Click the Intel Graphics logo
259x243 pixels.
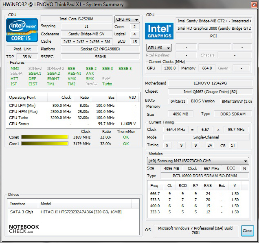[159, 31]
